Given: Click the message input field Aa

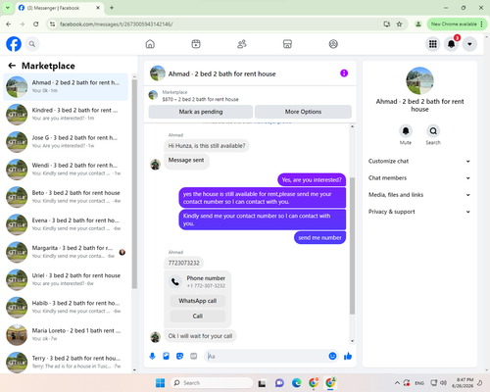Looking at the screenshot, I should 267,356.
